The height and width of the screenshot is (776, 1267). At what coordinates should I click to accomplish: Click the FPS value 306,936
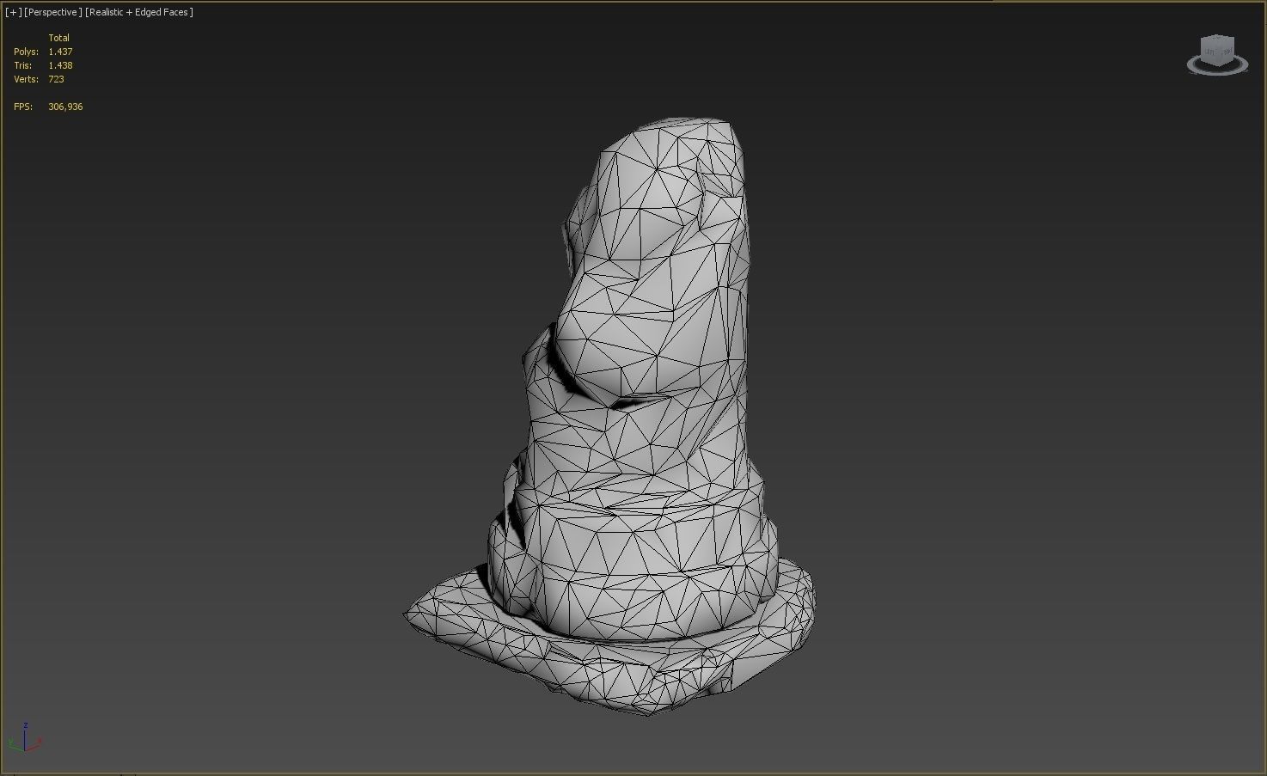(65, 107)
